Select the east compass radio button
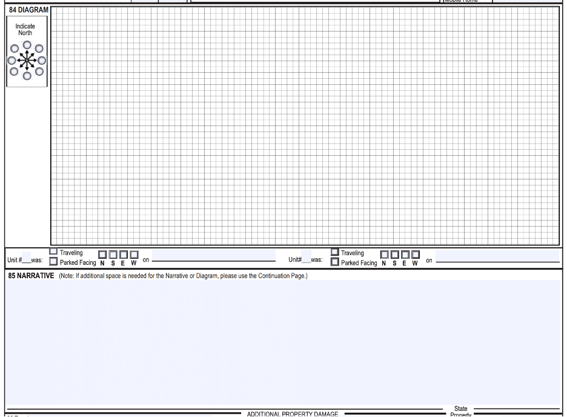The width and height of the screenshot is (567, 417). point(42,60)
